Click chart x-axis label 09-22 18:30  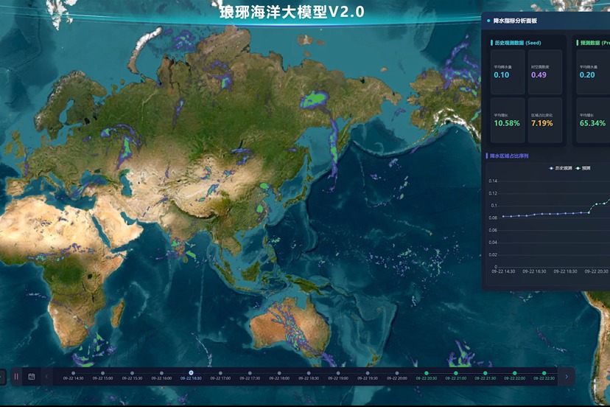pyautogui.click(x=565, y=271)
